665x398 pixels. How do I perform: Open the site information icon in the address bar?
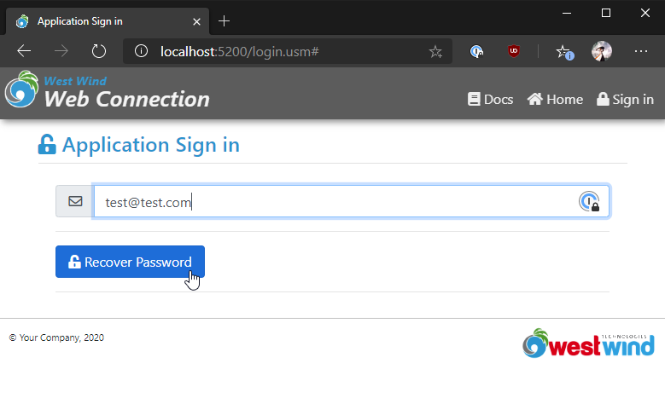pos(141,51)
